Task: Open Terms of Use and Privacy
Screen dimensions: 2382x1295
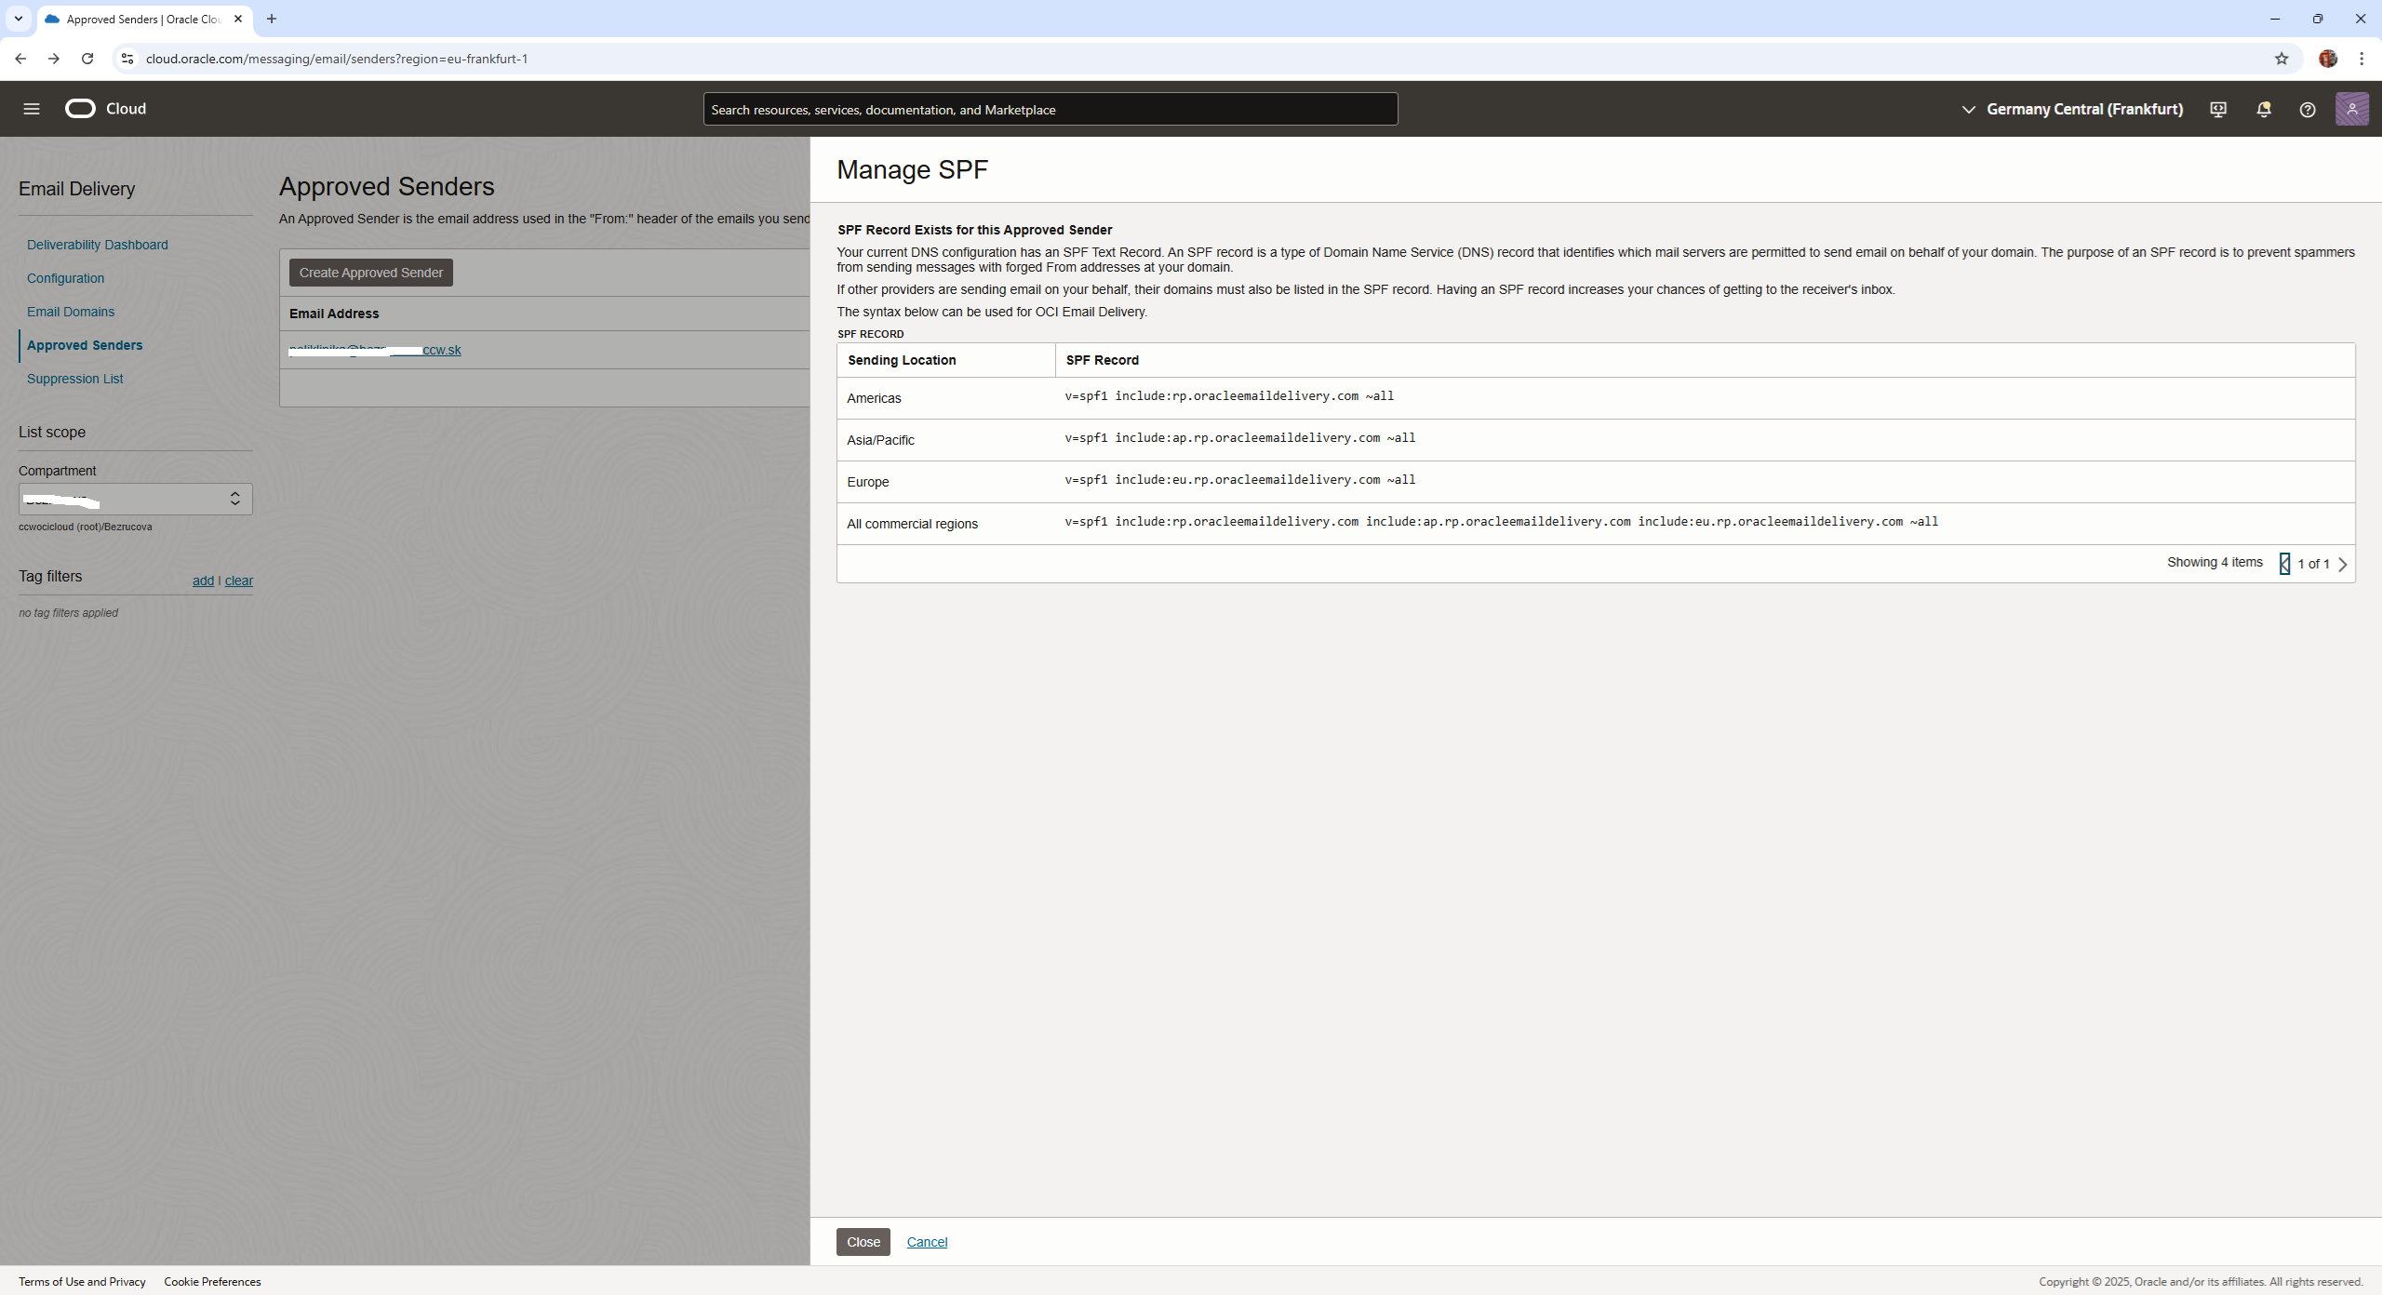Action: pyautogui.click(x=82, y=1282)
